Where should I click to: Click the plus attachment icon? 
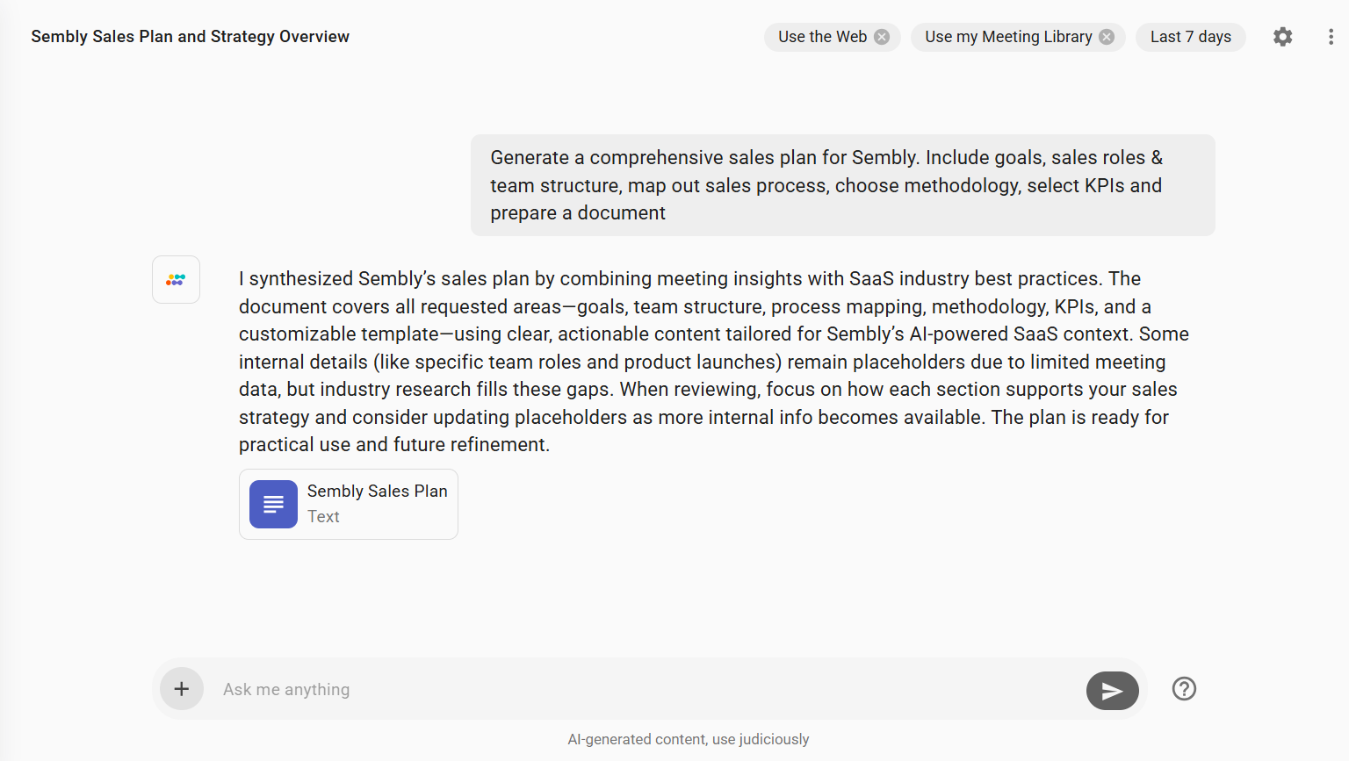[182, 689]
